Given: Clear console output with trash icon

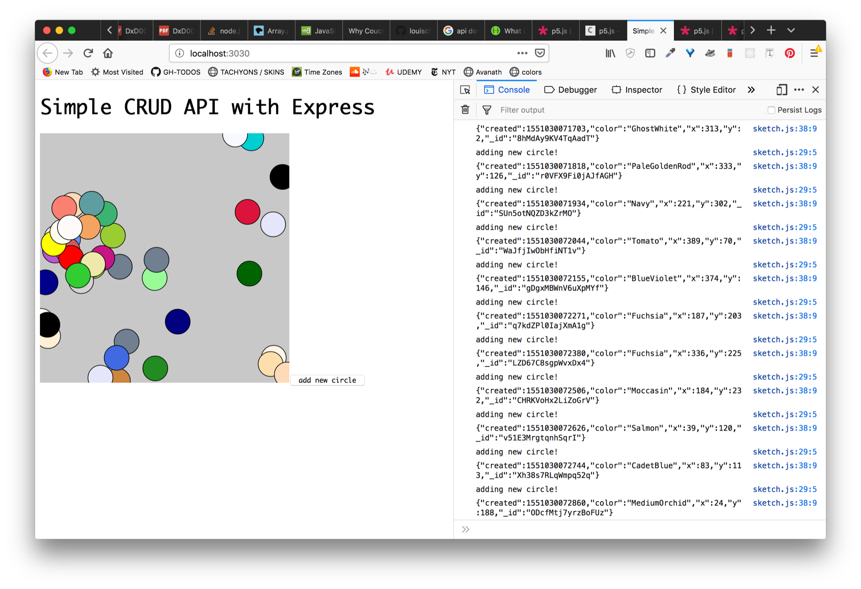Looking at the screenshot, I should coord(465,110).
